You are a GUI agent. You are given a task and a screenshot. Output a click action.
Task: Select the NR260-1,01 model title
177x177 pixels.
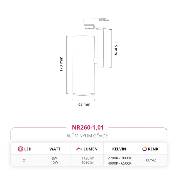click(88, 128)
